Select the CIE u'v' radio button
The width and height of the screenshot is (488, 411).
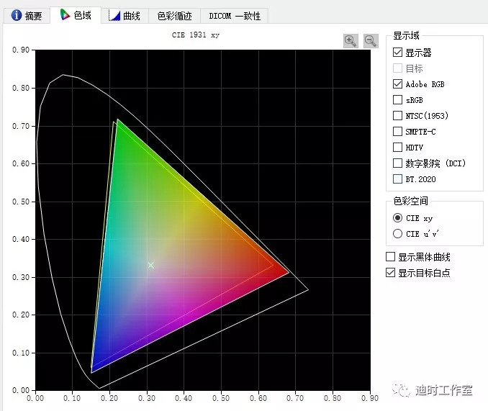pyautogui.click(x=397, y=234)
